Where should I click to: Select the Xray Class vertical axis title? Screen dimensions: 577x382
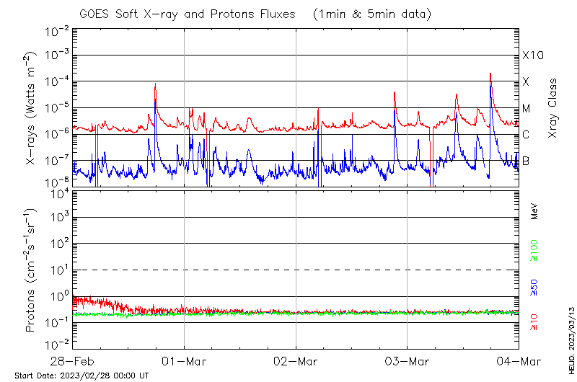click(553, 108)
